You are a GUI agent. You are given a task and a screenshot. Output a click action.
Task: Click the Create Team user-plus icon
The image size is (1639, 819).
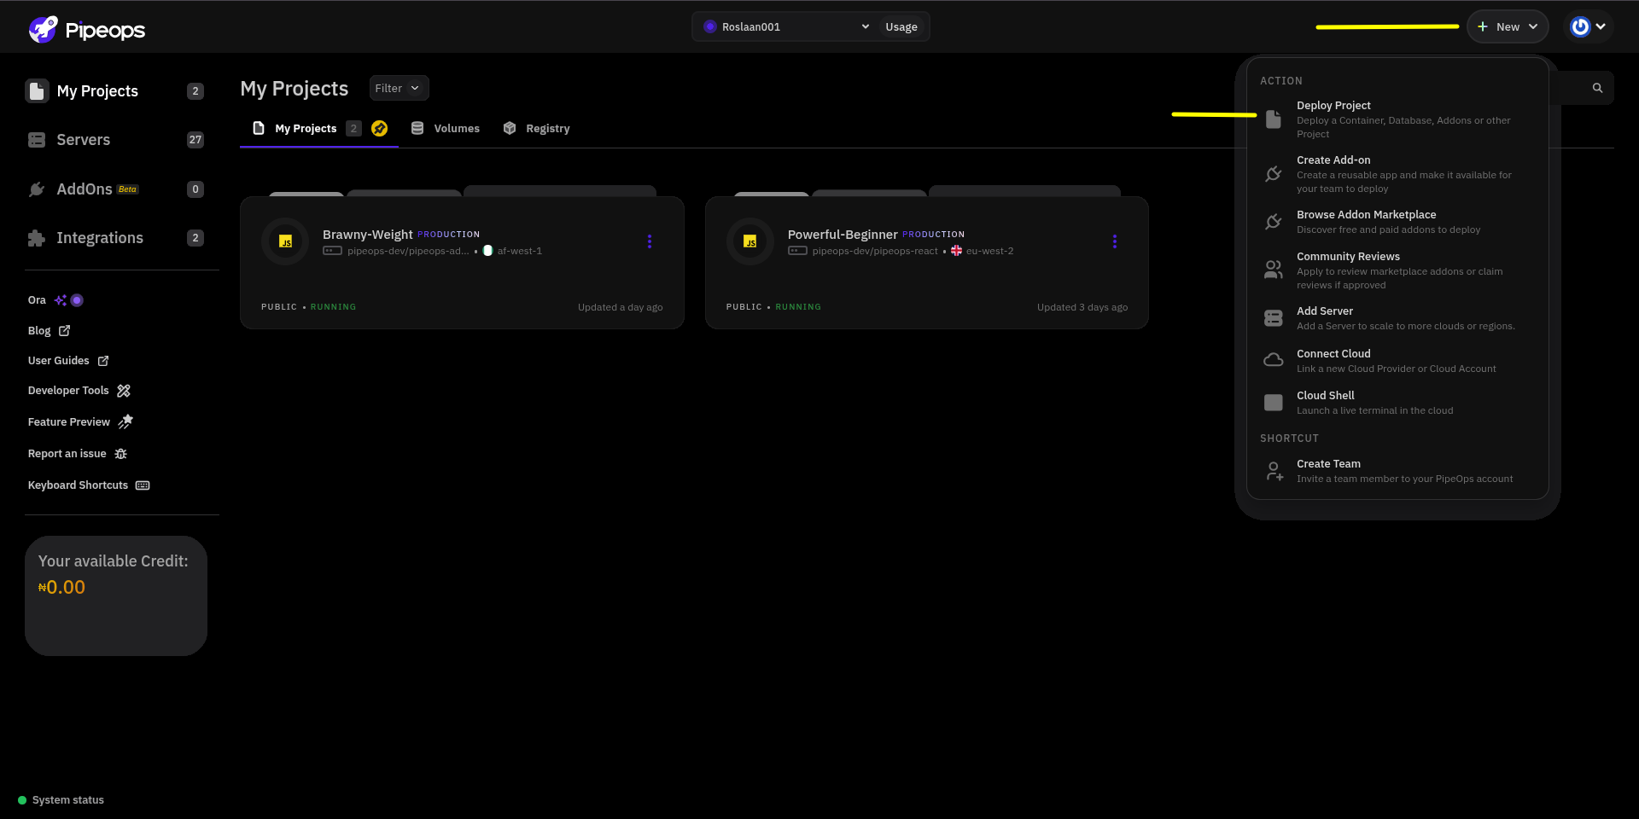tap(1274, 471)
